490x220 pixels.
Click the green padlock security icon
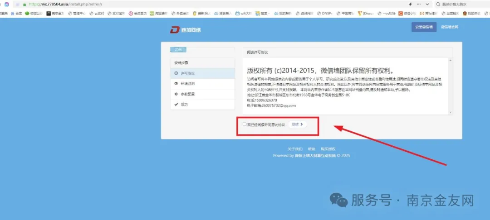[24, 5]
